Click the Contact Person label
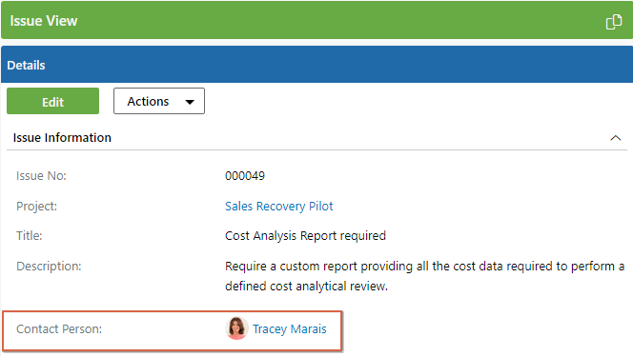 coord(59,329)
